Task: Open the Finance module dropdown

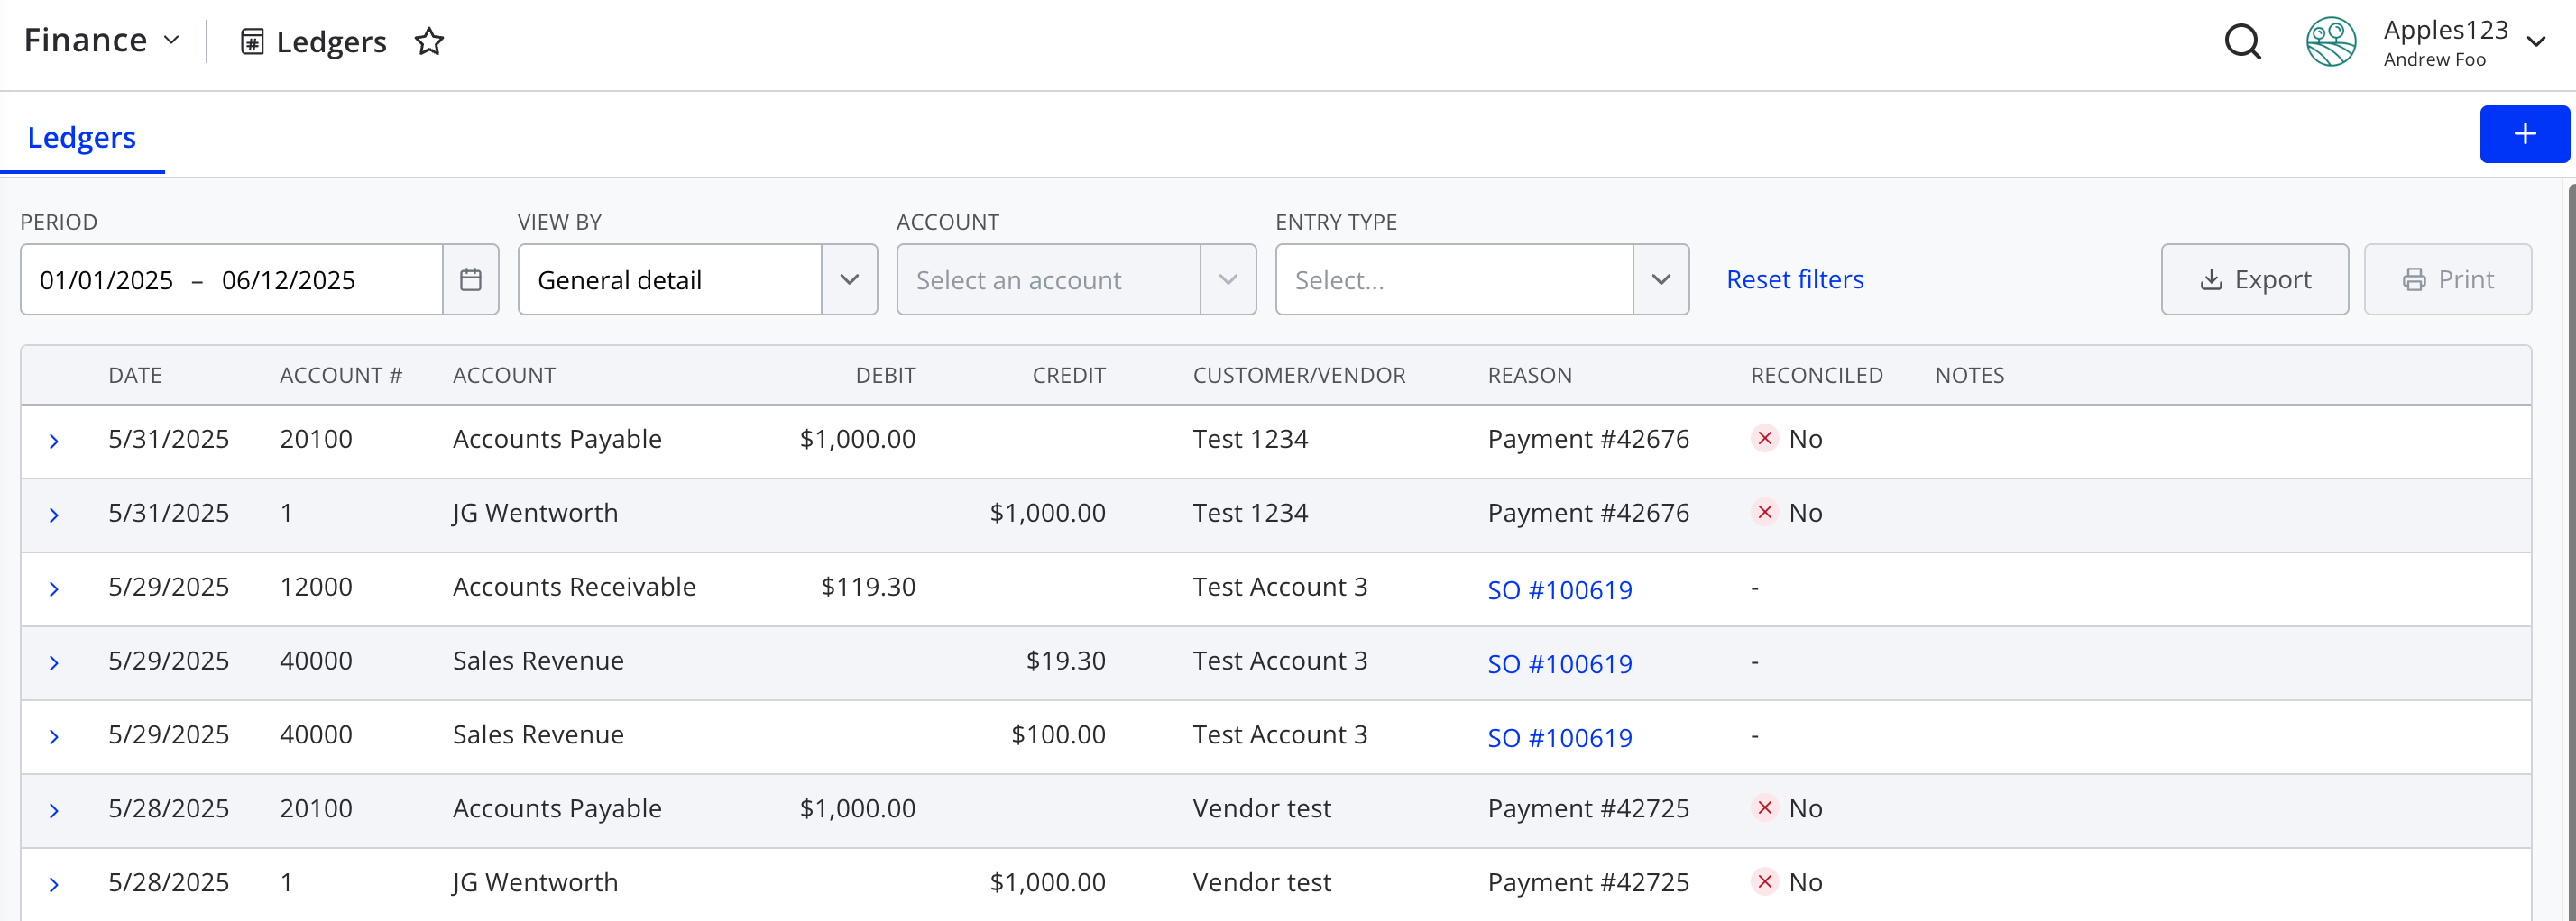Action: tap(102, 41)
